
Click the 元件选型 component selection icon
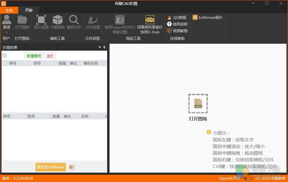click(x=93, y=20)
